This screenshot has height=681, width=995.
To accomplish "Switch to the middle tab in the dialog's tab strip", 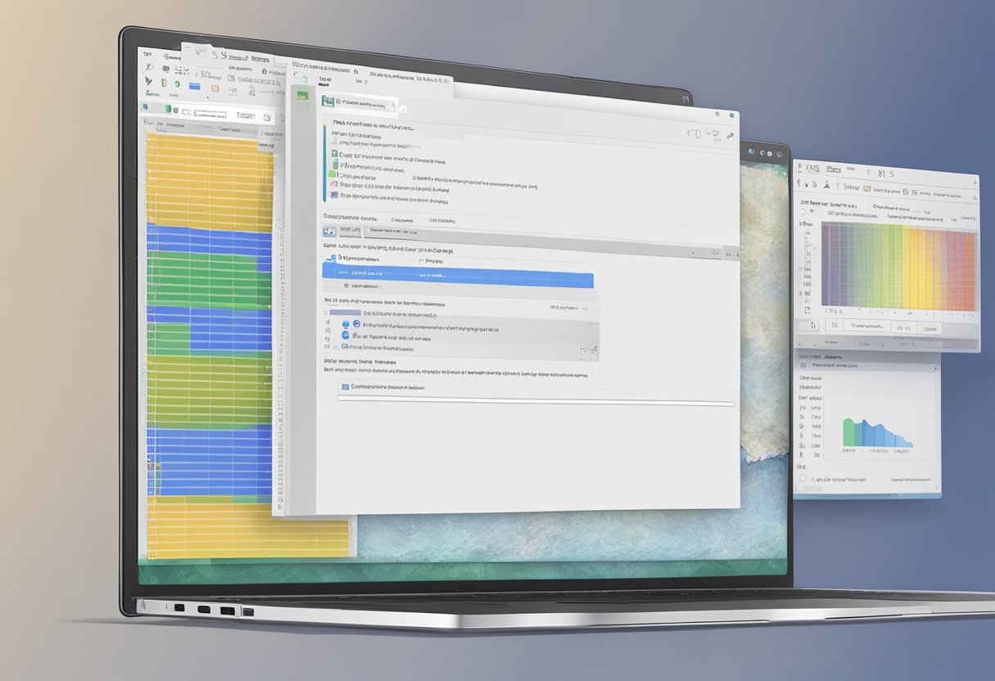I will point(401,220).
